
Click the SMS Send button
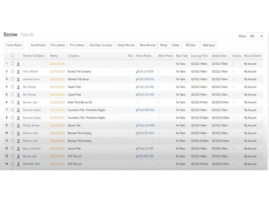209,46
